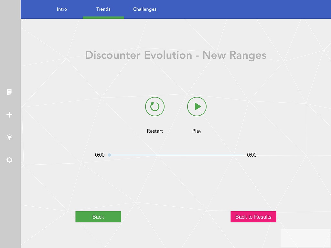This screenshot has height=248, width=331.
Task: Open settings via the gear icon
Action: pos(9,160)
